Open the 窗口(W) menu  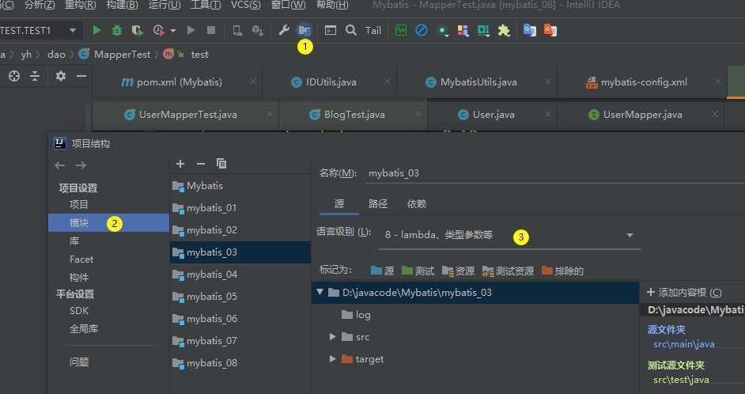pyautogui.click(x=289, y=6)
